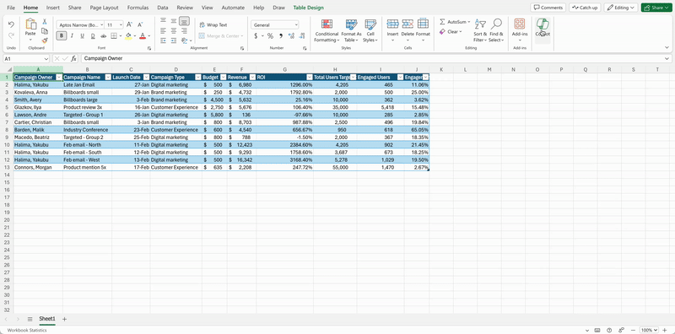Switch to the Formulas tab
The image size is (675, 334).
(138, 8)
